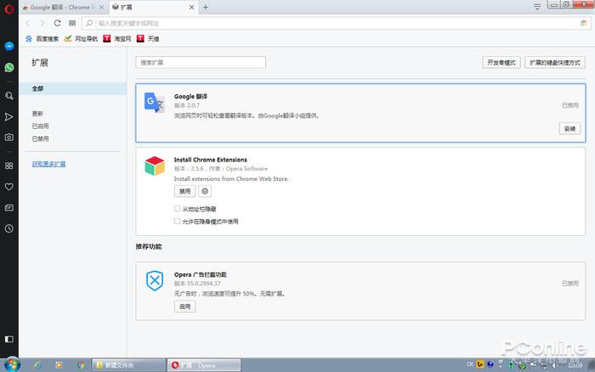This screenshot has width=595, height=372.
Task: Open settings gear for Install Chrome Extensions
Action: pos(205,191)
